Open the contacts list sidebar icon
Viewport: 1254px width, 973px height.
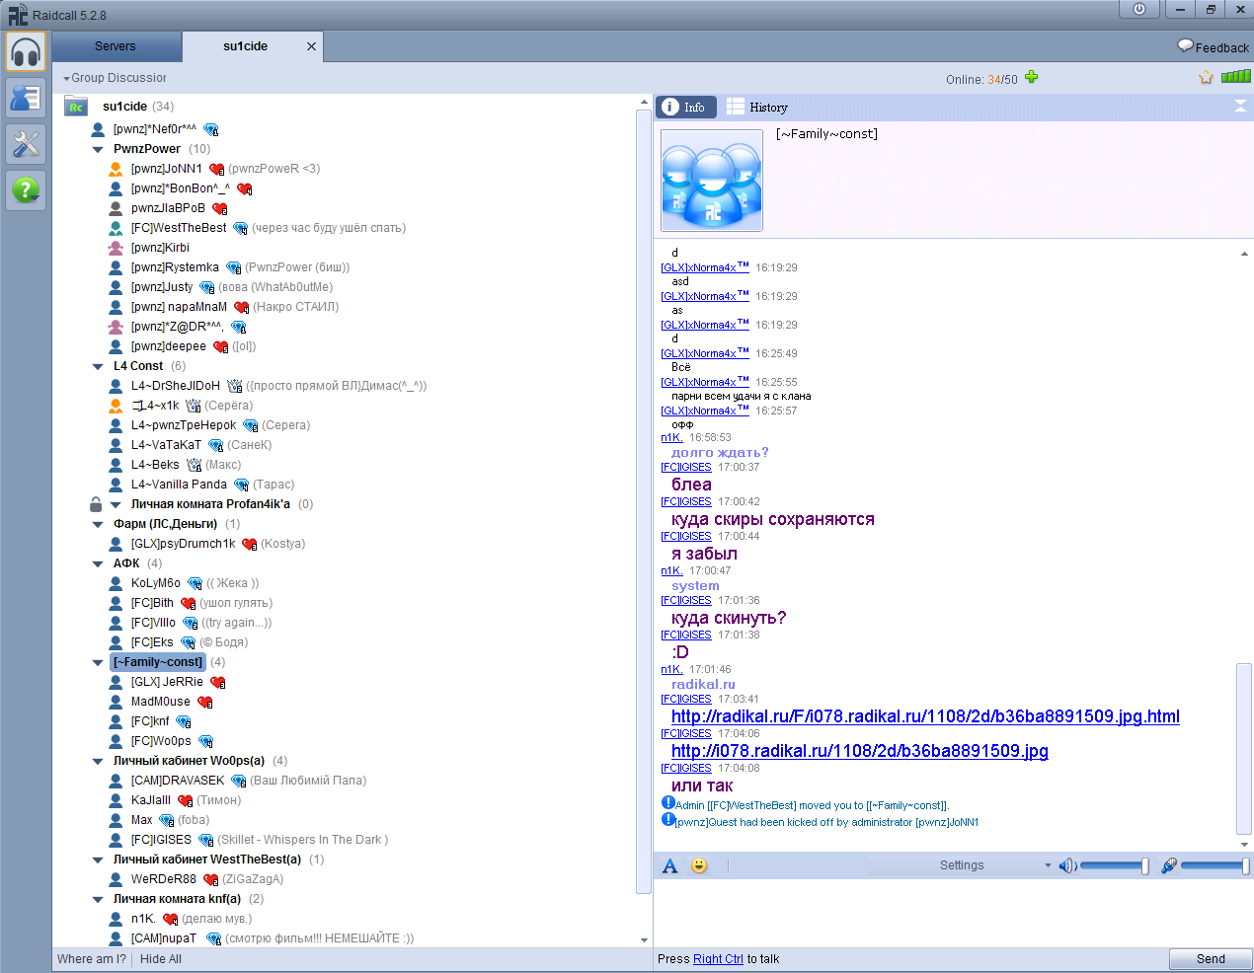click(26, 98)
